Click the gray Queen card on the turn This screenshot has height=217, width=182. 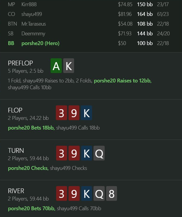coord(99,153)
